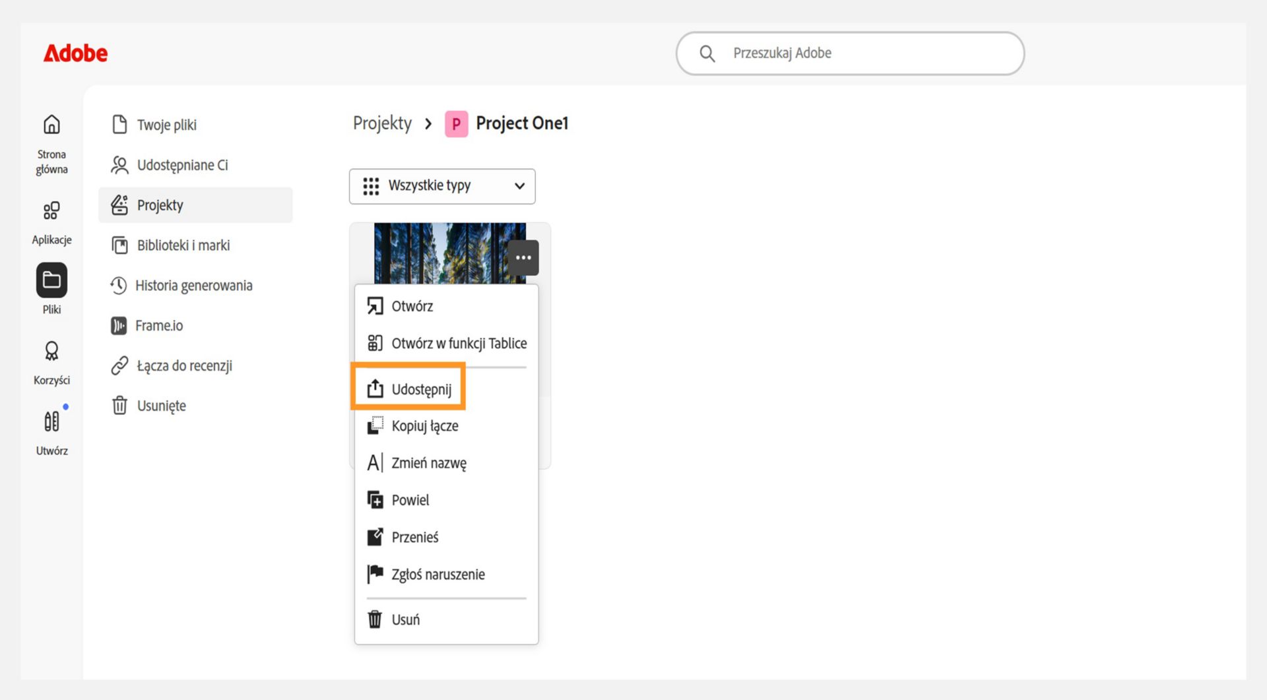Click the breadcrumb chevron after Projekty
Viewport: 1267px width, 700px height.
[428, 123]
